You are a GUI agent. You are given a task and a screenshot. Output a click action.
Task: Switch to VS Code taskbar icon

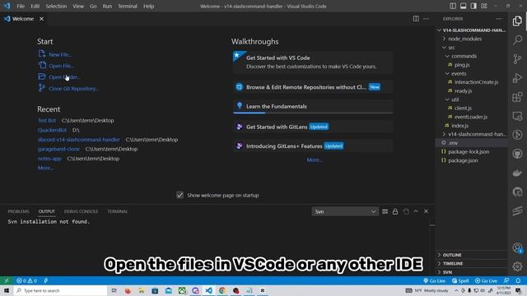pyautogui.click(x=208, y=290)
